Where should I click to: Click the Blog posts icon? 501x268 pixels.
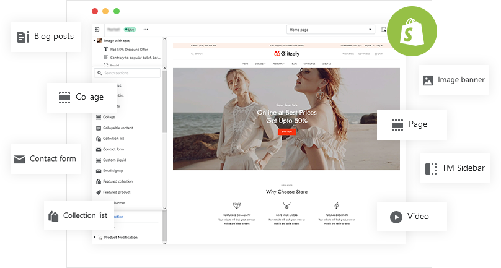(x=24, y=37)
